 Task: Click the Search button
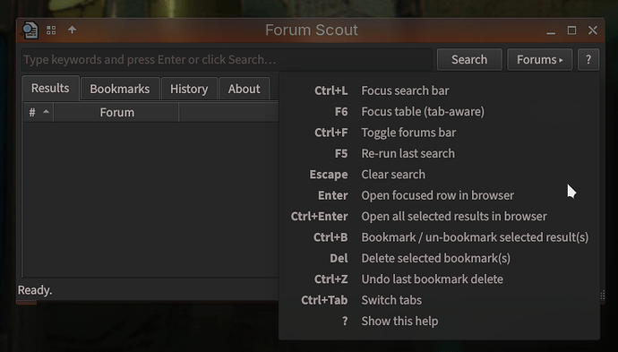469,59
